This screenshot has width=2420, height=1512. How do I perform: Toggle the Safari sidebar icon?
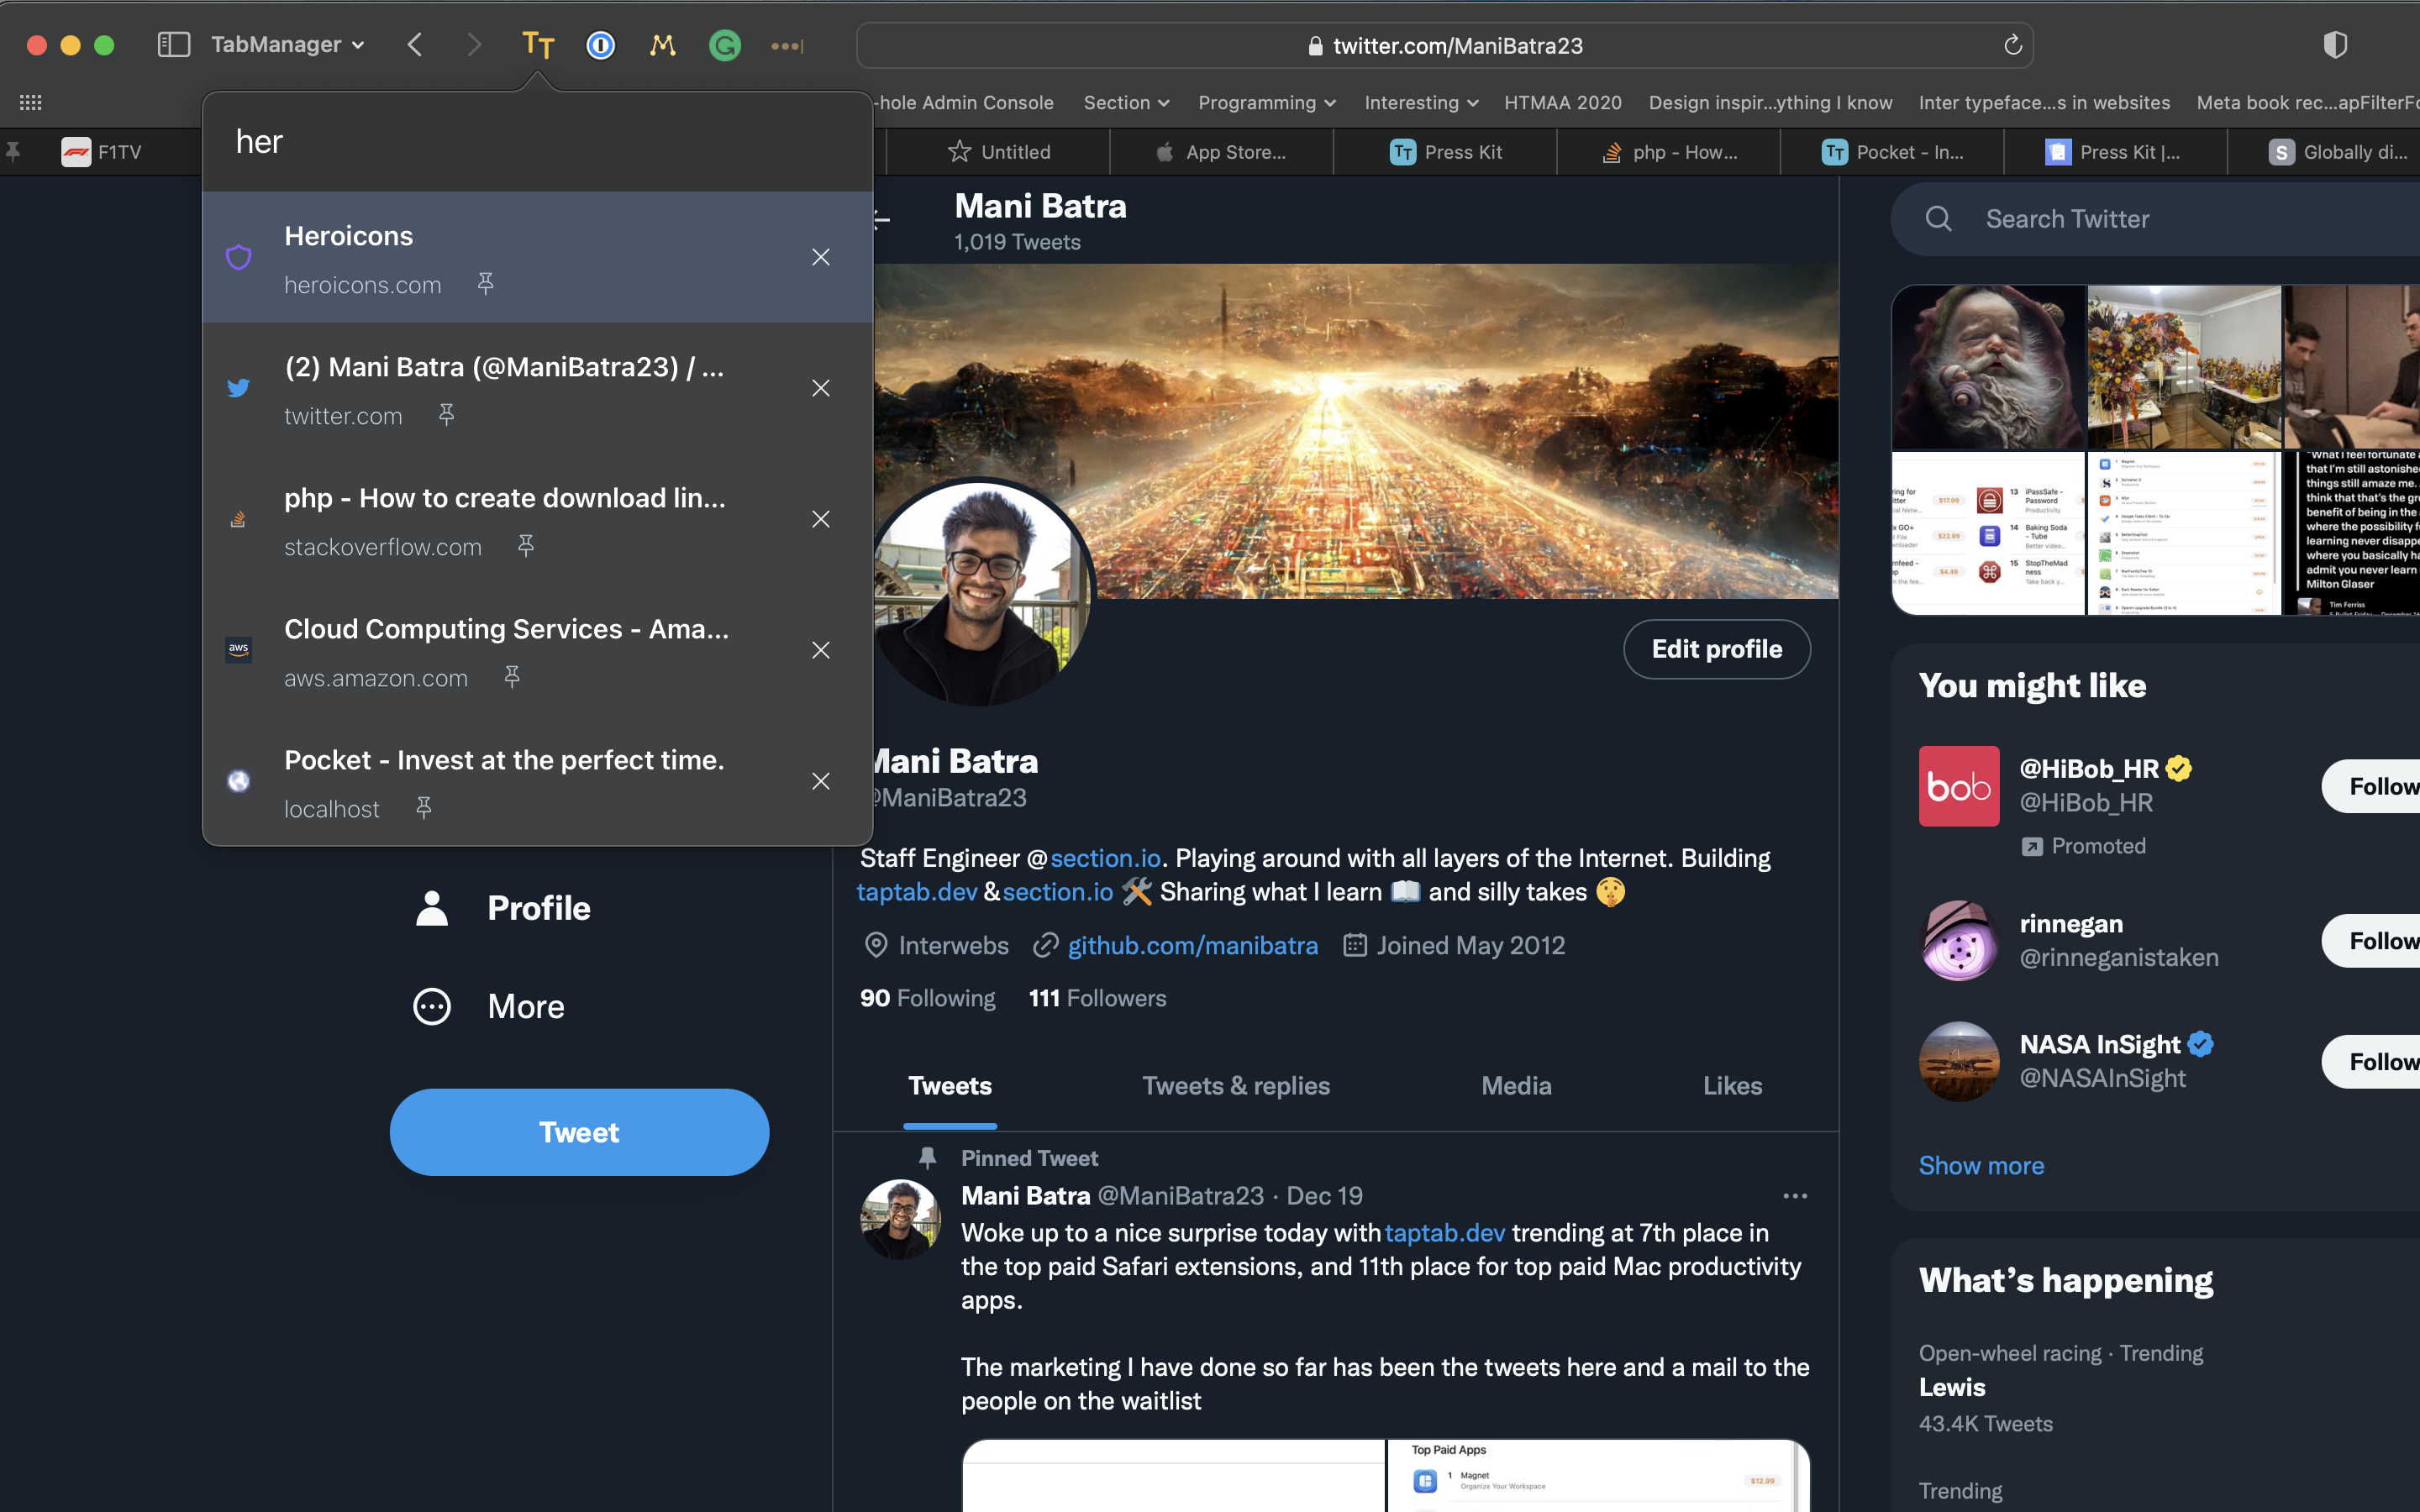pos(174,45)
